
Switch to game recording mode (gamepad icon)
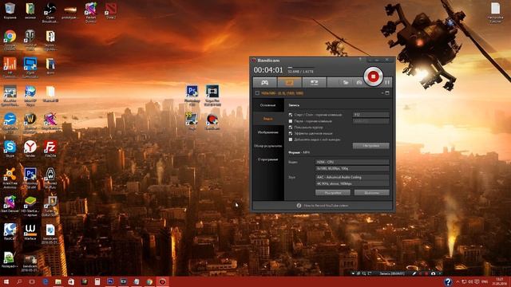pyautogui.click(x=264, y=83)
